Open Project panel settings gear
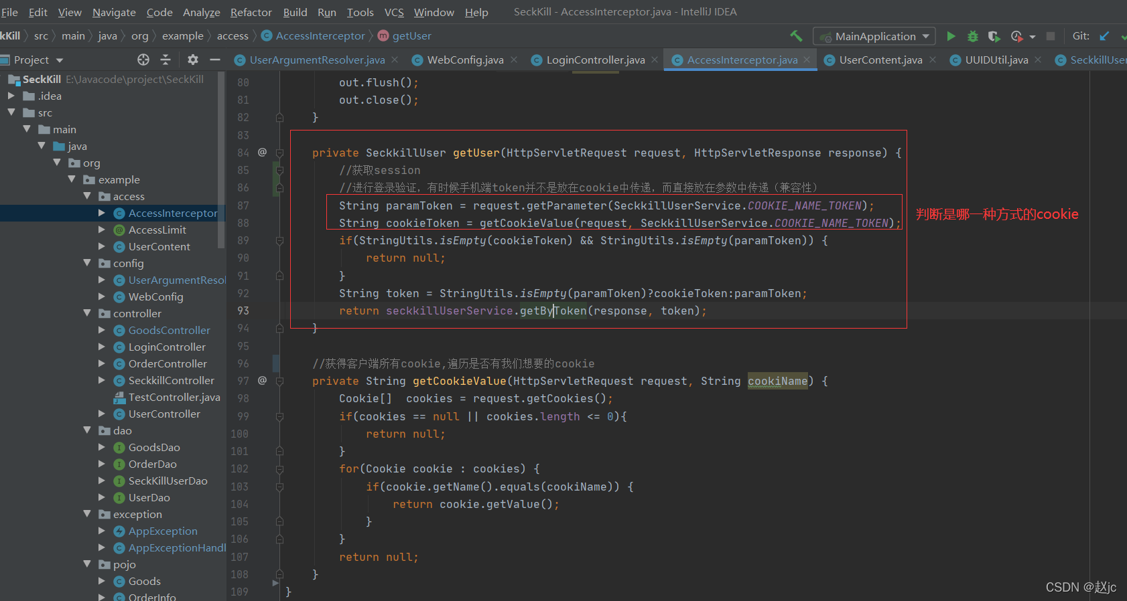 [x=193, y=60]
